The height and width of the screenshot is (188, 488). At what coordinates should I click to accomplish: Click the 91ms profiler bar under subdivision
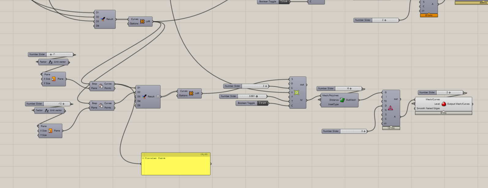coord(443,113)
